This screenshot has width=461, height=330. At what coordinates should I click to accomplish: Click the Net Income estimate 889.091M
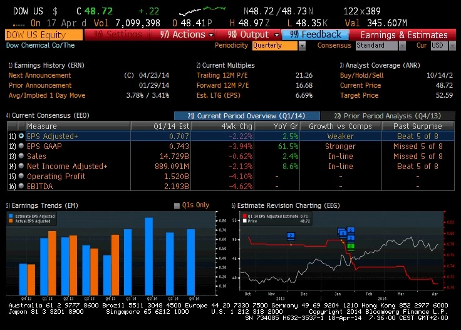(x=172, y=167)
